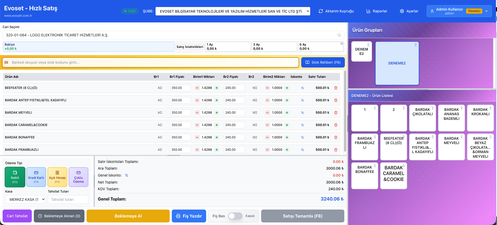Select Nakit (F3) payment type
The image size is (497, 225).
(x=15, y=177)
